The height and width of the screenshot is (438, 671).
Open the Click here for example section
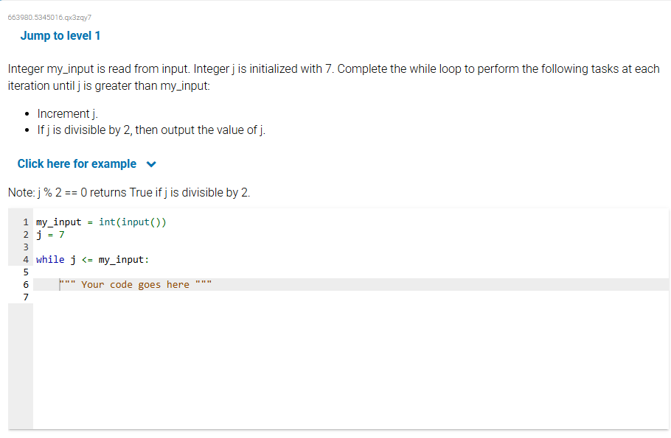click(x=77, y=163)
